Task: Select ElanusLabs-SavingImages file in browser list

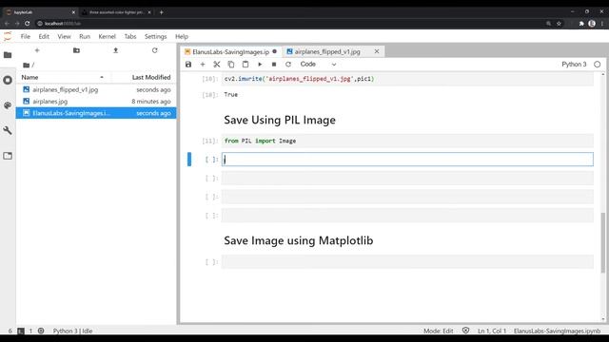Action: [x=96, y=113]
